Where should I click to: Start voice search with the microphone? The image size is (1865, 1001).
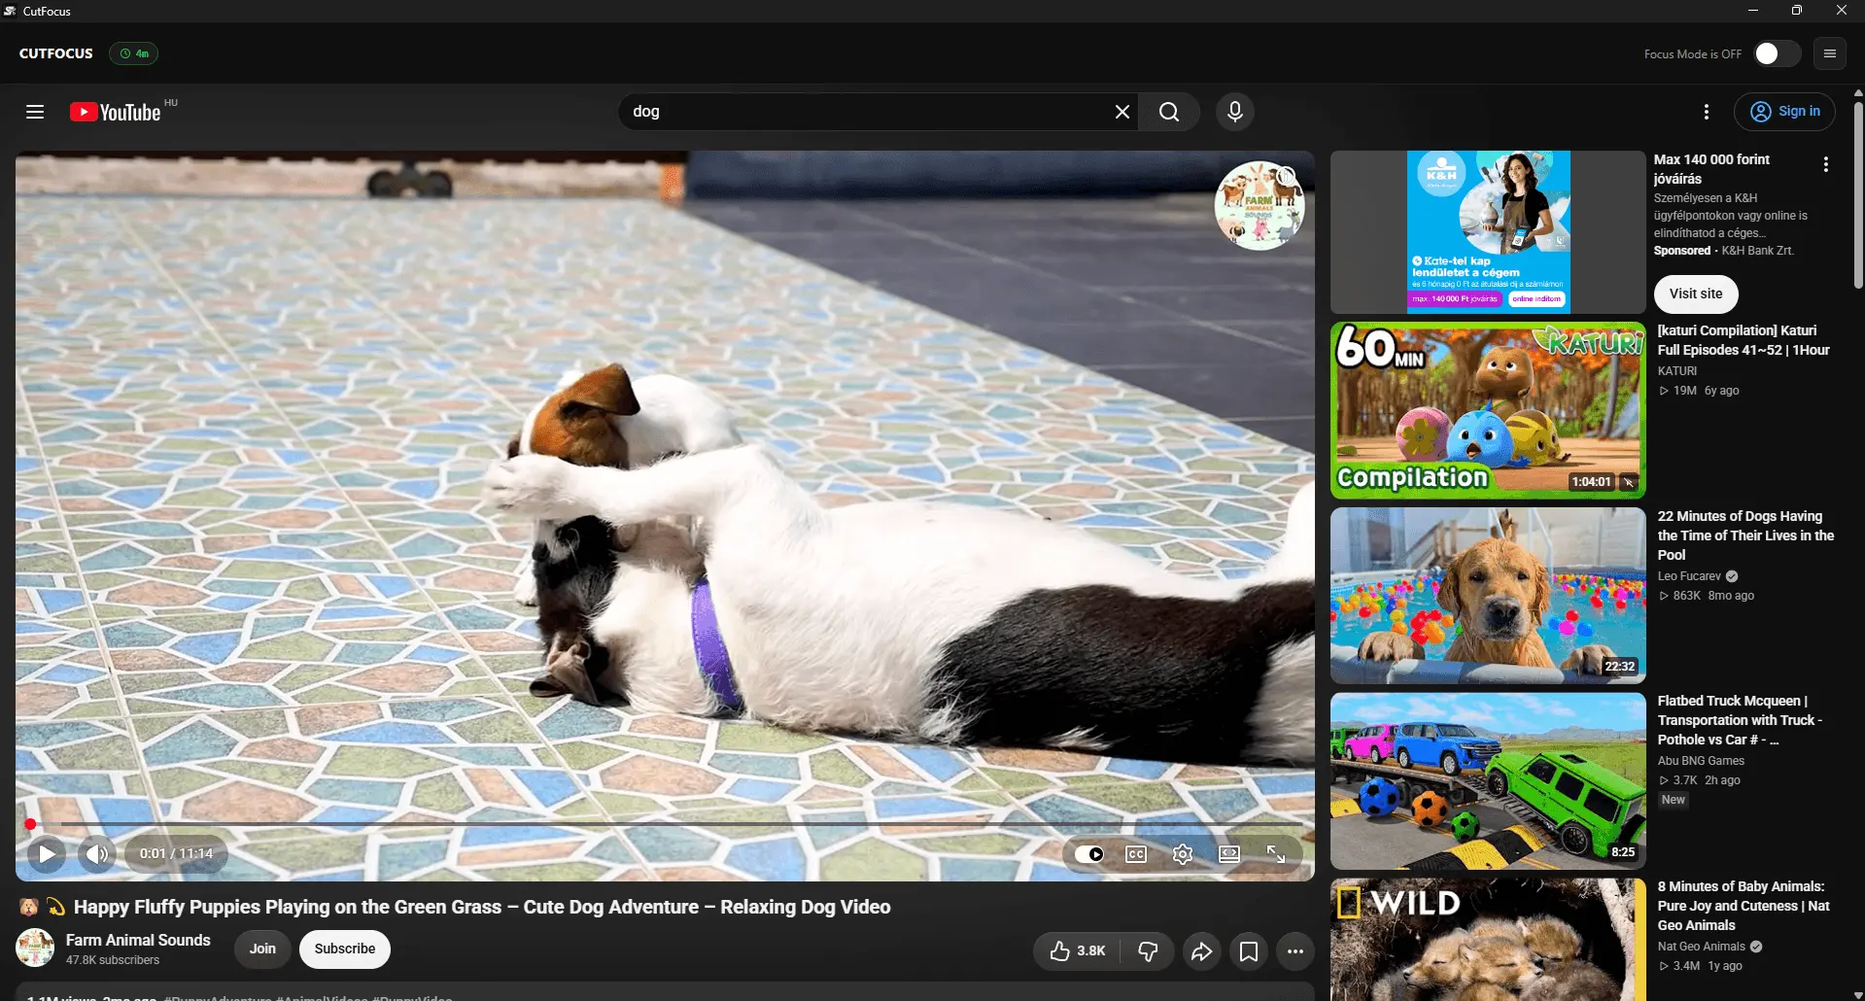click(1234, 112)
